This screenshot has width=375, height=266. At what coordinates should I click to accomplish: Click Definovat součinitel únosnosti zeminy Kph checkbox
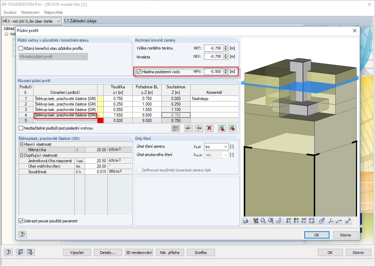pyautogui.click(x=139, y=170)
